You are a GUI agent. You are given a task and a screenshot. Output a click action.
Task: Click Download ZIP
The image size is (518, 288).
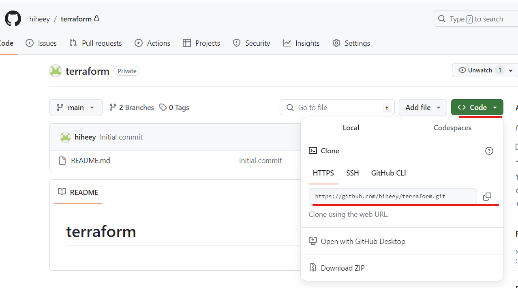(x=337, y=268)
